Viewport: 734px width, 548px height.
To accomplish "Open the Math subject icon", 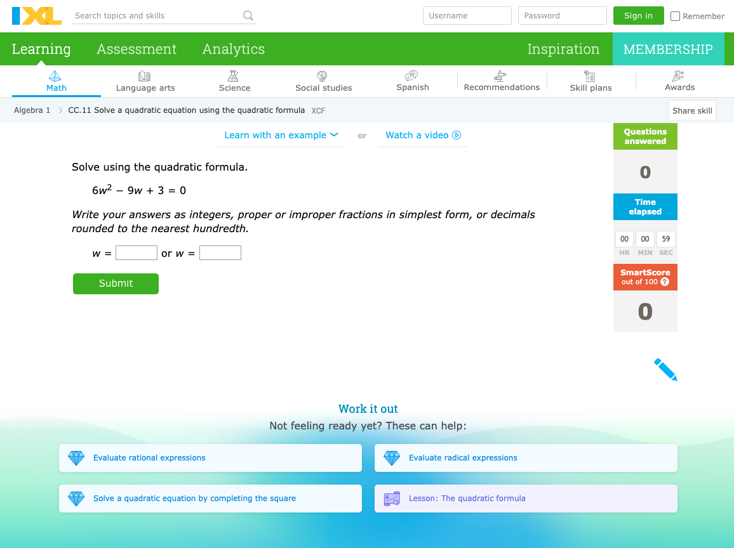I will coord(56,76).
